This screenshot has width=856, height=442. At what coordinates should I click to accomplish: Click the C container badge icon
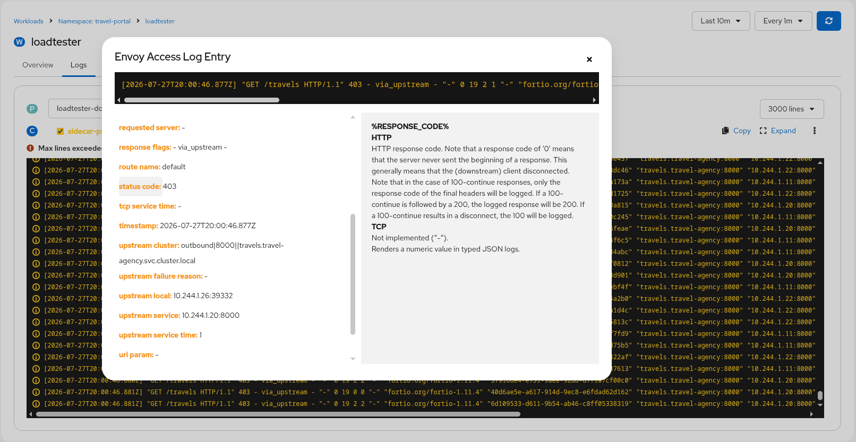click(32, 131)
